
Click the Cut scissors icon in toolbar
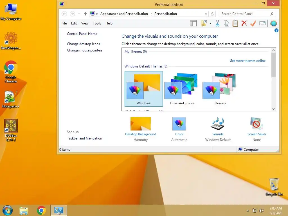click(217, 23)
